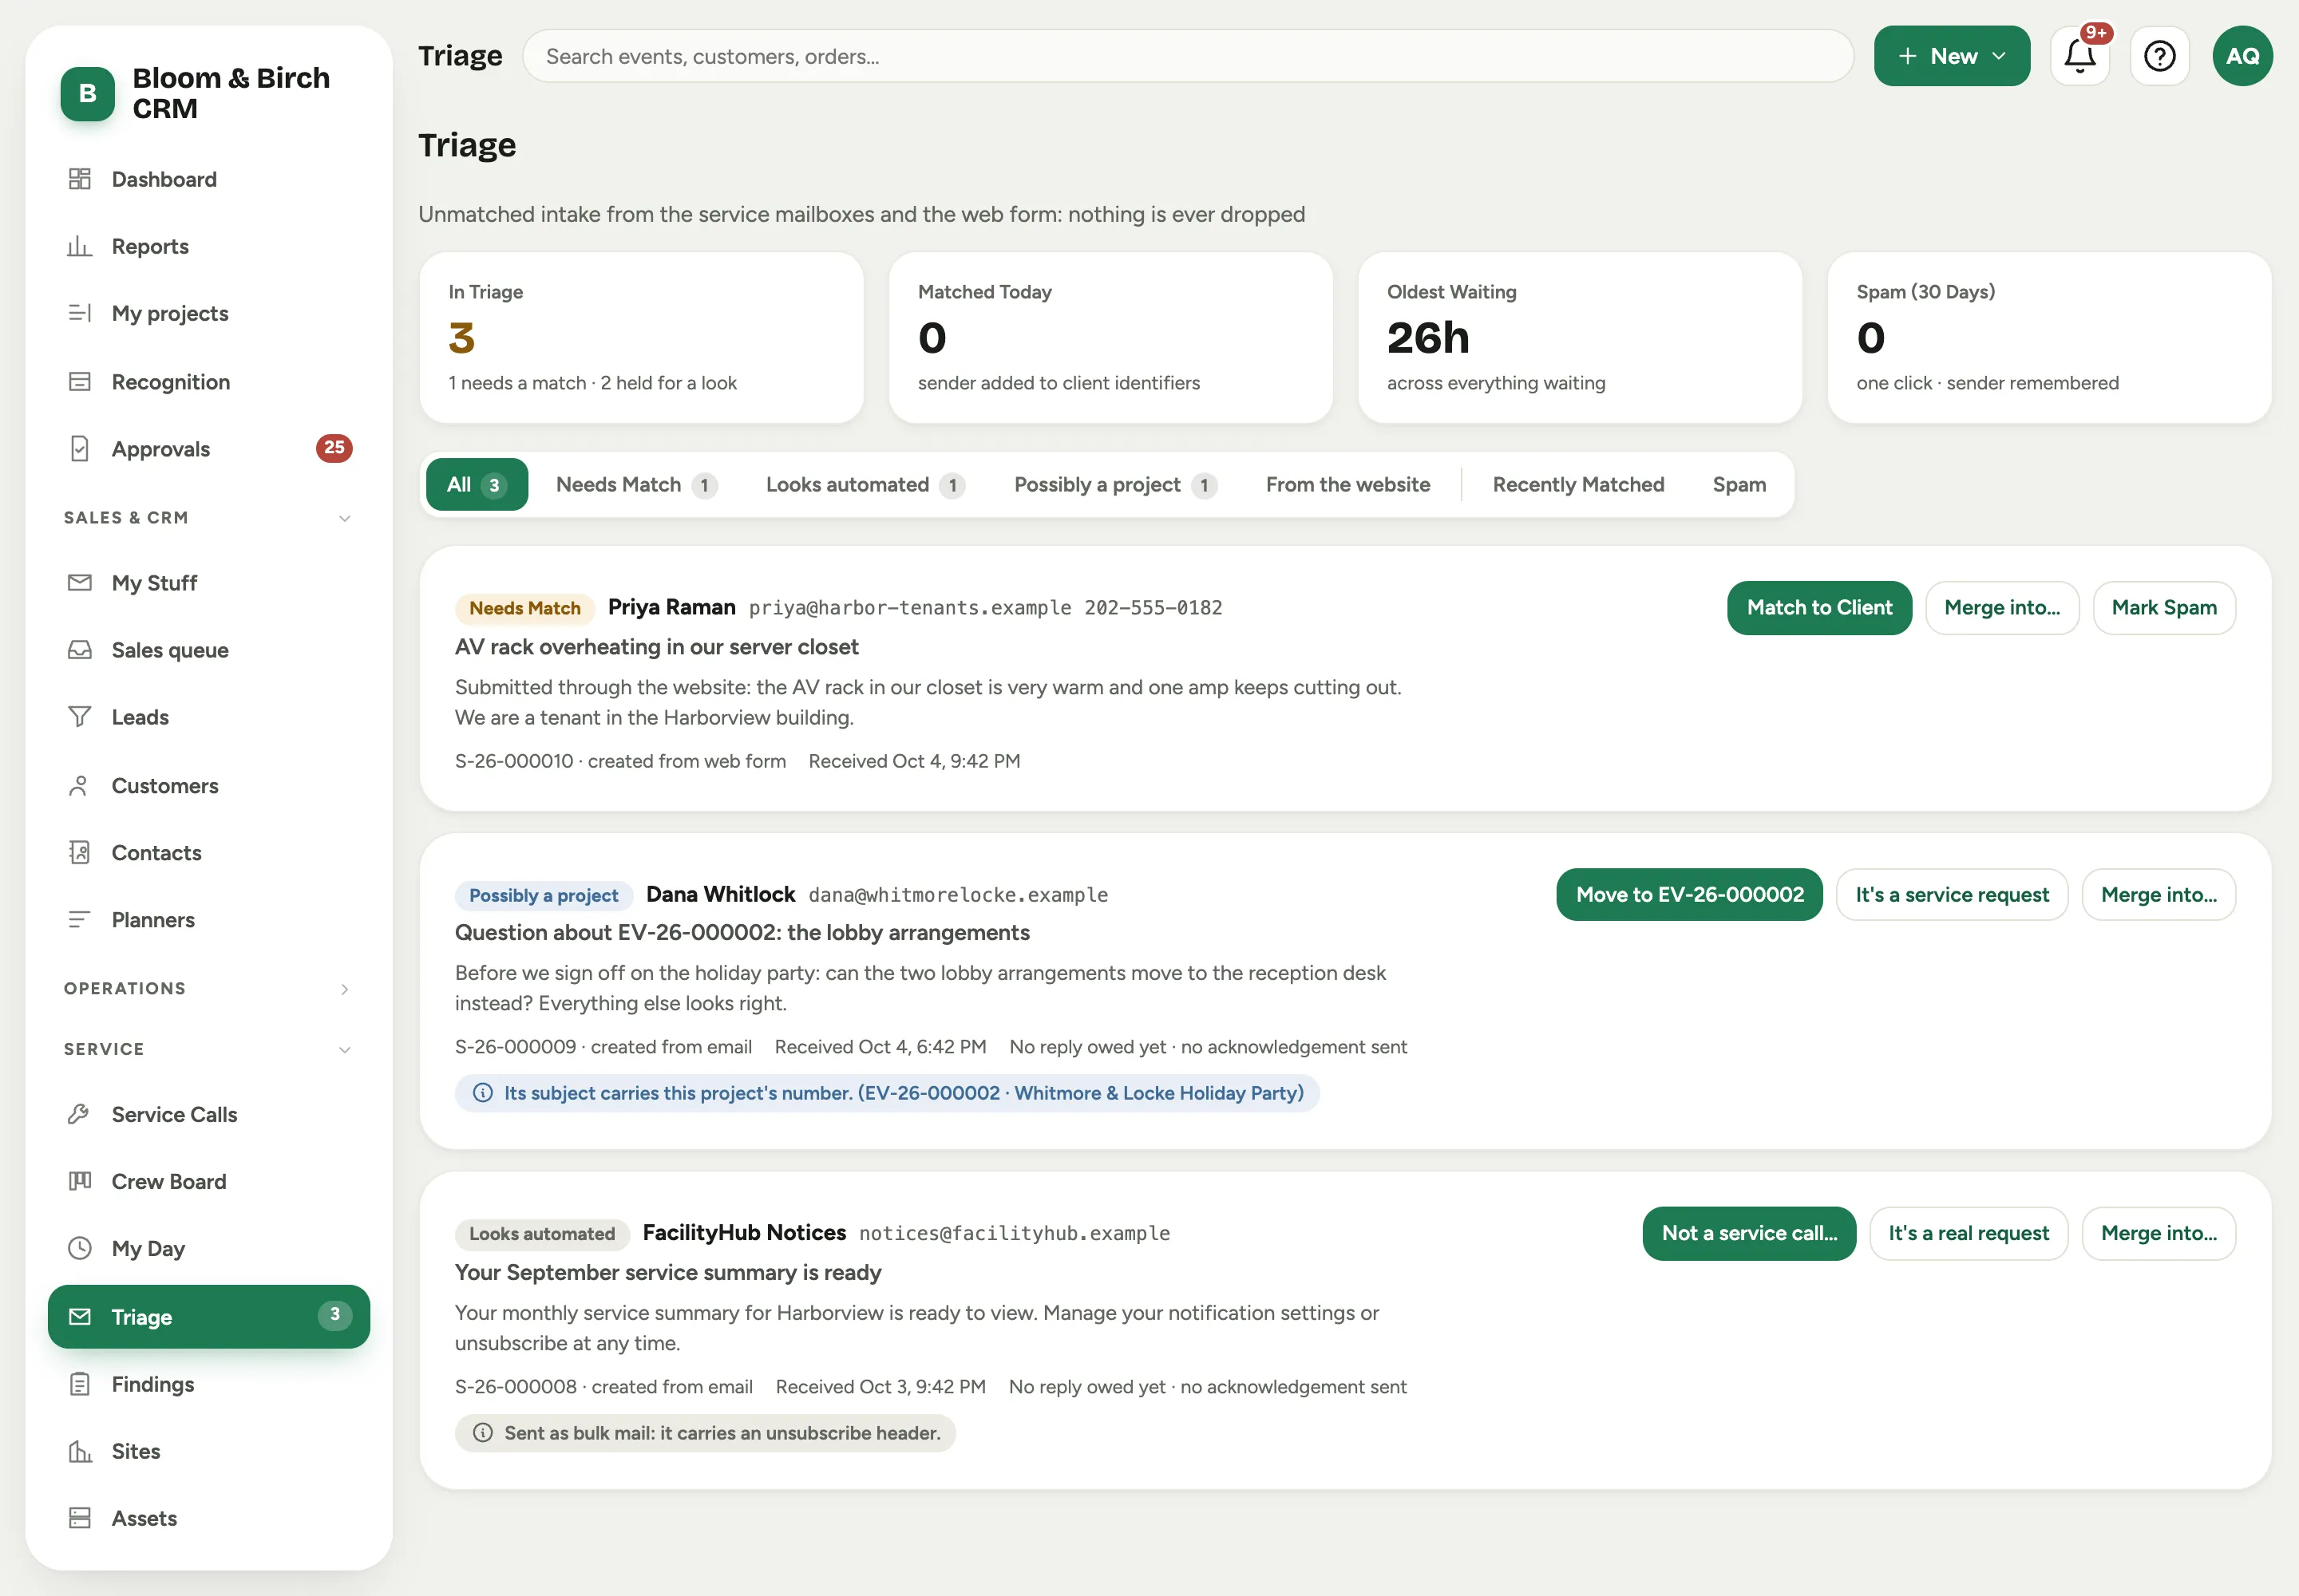2299x1596 pixels.
Task: Click It's a real request button
Action: pyautogui.click(x=1968, y=1234)
